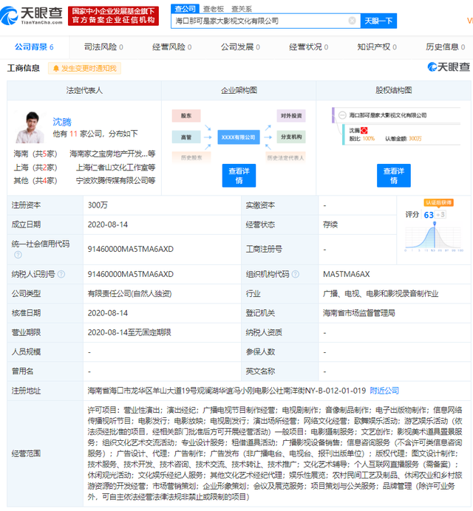Click help icon beside 纳税人识别号
Viewport: 473px width, 511px height.
click(61, 274)
